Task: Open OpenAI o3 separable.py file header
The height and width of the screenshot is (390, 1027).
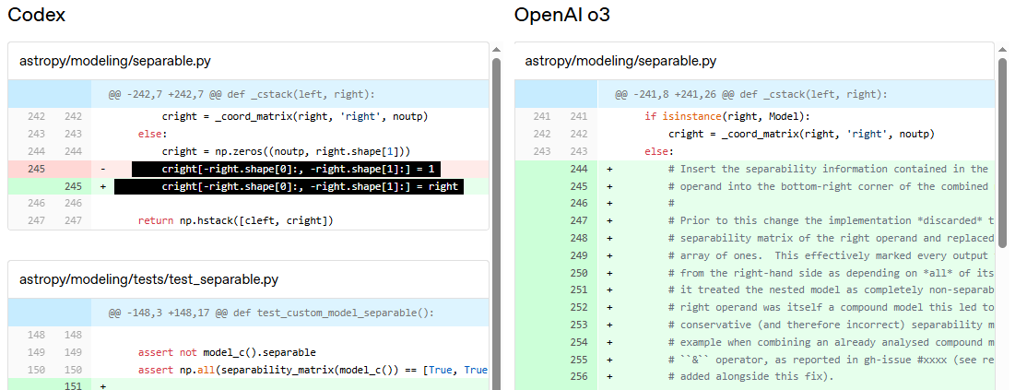Action: [x=620, y=61]
